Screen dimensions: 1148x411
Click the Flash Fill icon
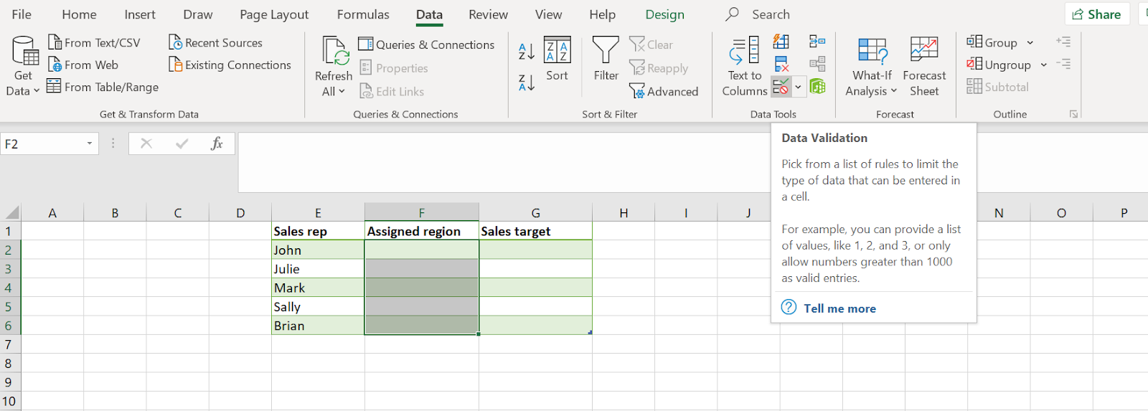click(781, 42)
